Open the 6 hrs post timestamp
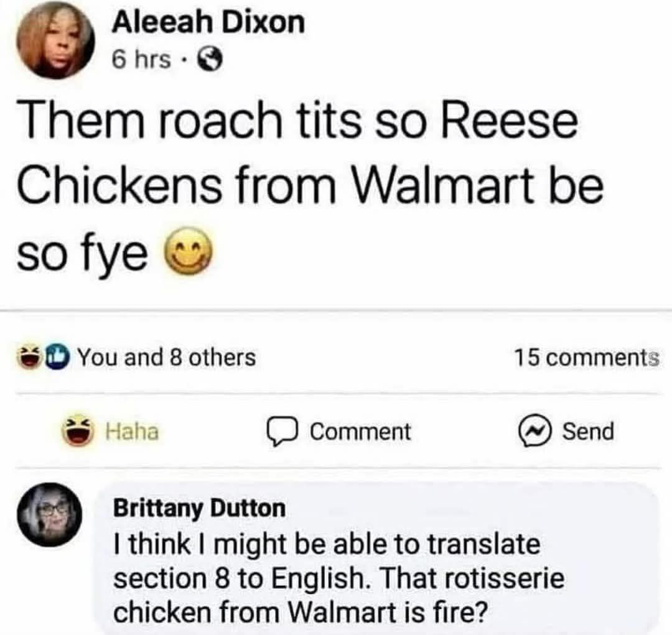This screenshot has width=672, height=635. tap(141, 59)
